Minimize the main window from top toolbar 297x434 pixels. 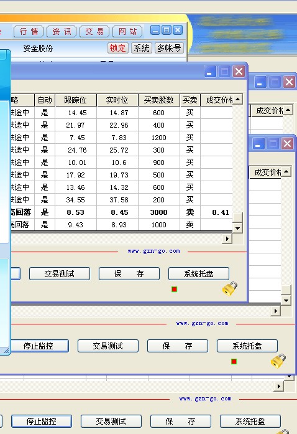pyautogui.click(x=155, y=30)
